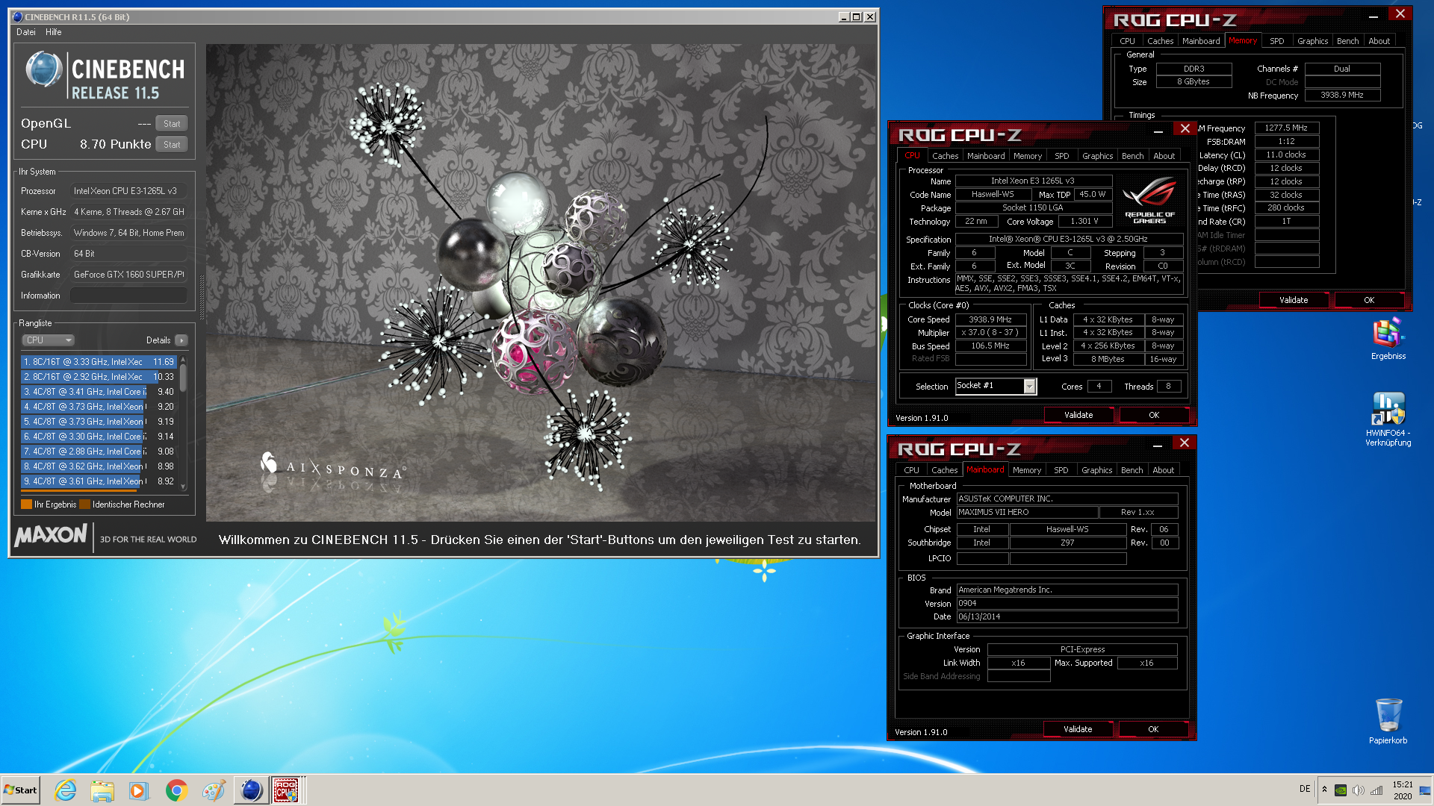Open SPD tab in bottom CPU-Z window
Screen dimensions: 1434x806
(1061, 470)
